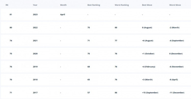Click the Year column header
This screenshot has height=99, width=191.
(35, 5)
